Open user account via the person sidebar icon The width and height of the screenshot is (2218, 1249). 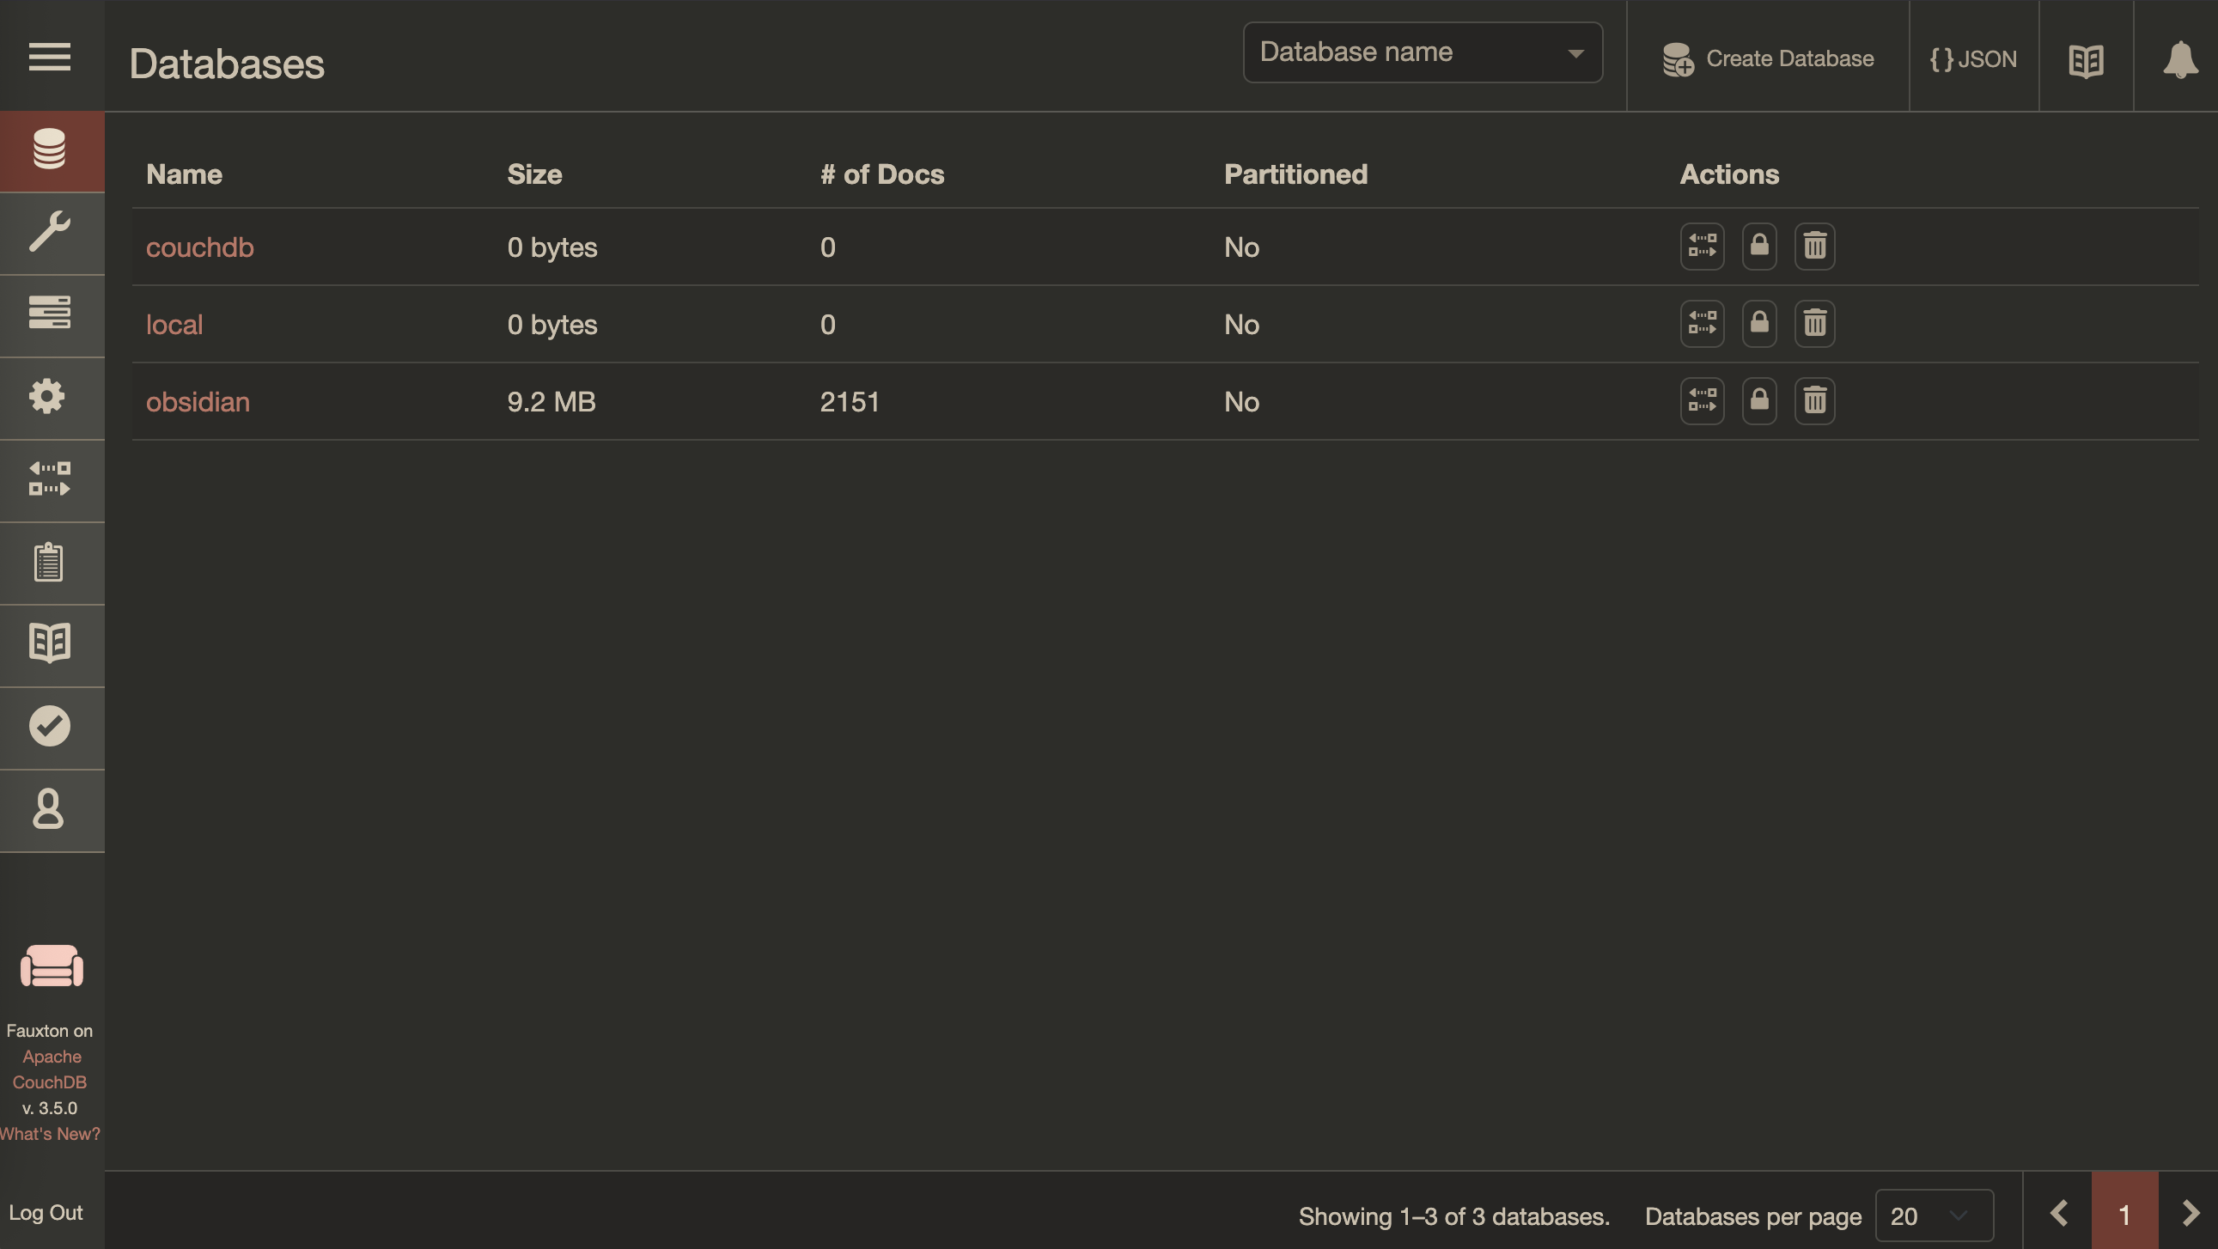tap(48, 809)
